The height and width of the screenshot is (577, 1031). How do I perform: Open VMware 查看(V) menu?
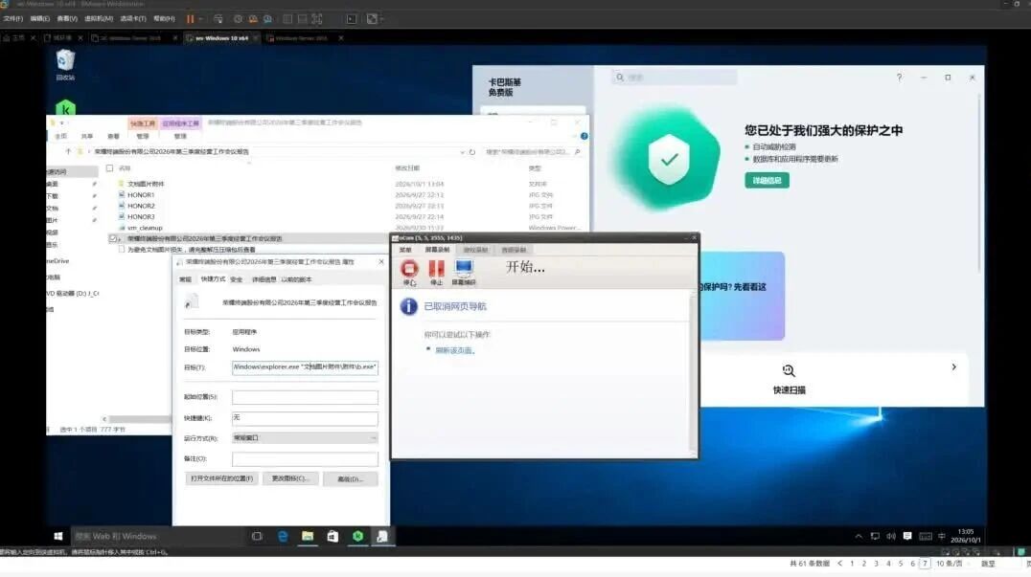67,19
